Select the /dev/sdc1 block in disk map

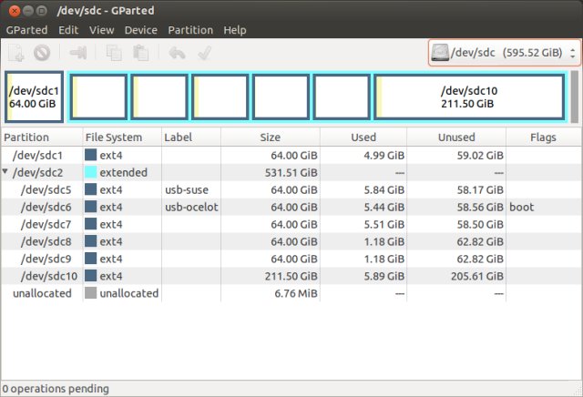[x=34, y=97]
